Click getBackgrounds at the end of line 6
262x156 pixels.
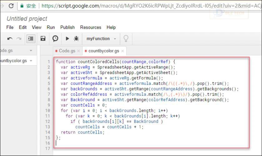click(214, 89)
